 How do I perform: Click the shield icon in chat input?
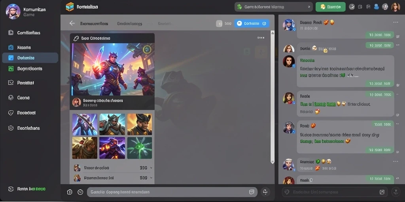click(287, 192)
